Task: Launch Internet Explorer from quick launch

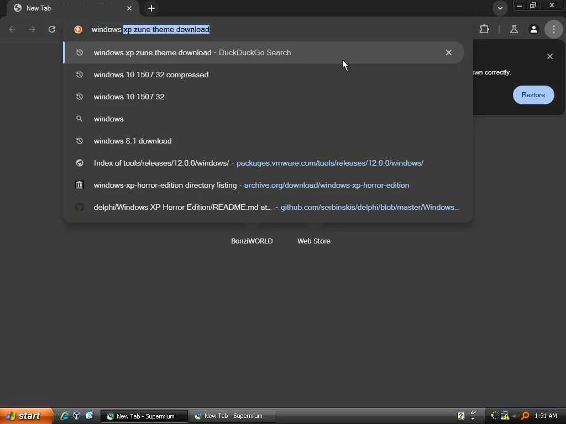Action: [x=65, y=416]
